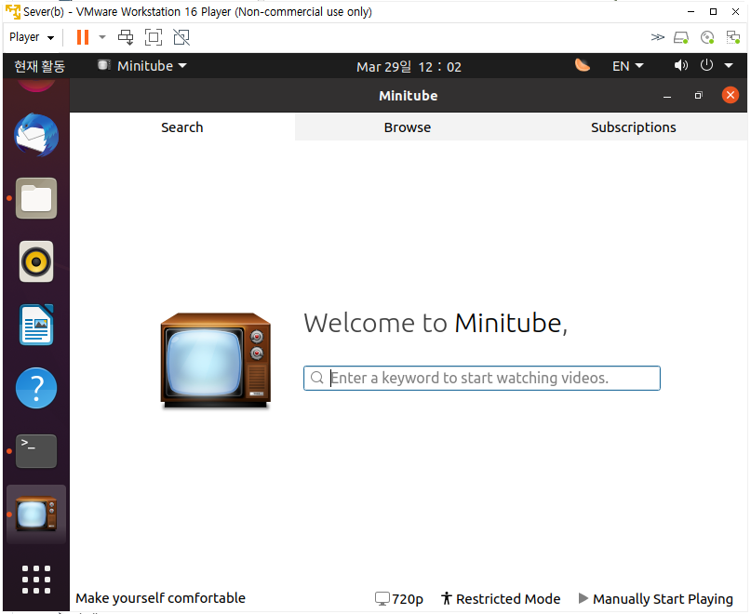Switch to the Search tab
The width and height of the screenshot is (751, 614).
coord(182,127)
